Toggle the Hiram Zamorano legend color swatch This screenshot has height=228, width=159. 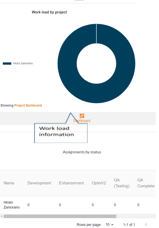7,63
